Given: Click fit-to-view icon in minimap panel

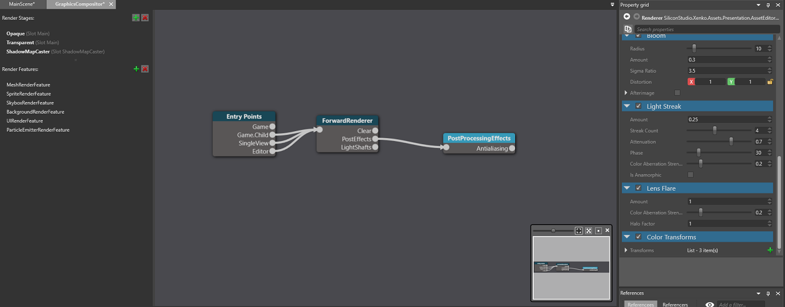Looking at the screenshot, I should 579,231.
